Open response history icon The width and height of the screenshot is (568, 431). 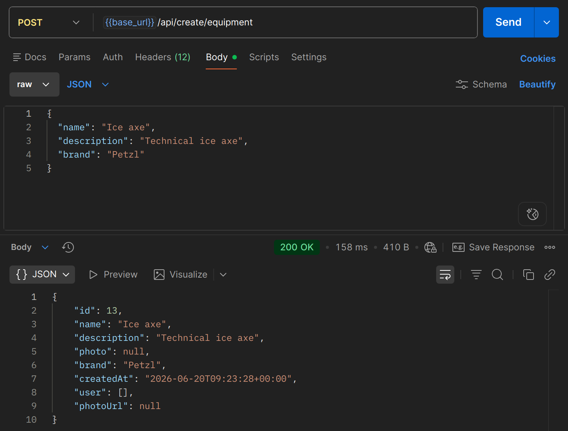(x=68, y=247)
